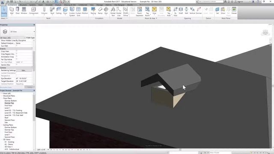
Task: Click the keyword search field in title bar
Action: point(211,1)
